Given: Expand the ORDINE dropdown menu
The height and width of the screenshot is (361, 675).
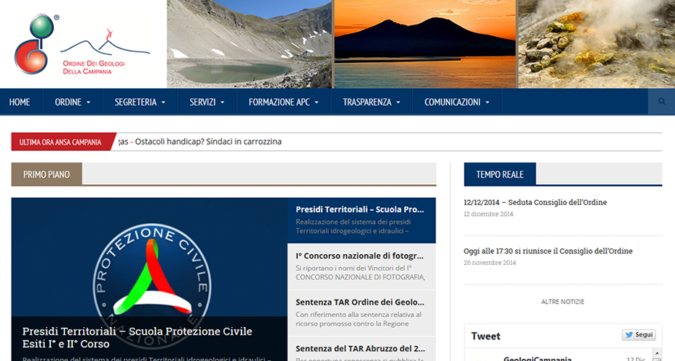Looking at the screenshot, I should coord(72,102).
